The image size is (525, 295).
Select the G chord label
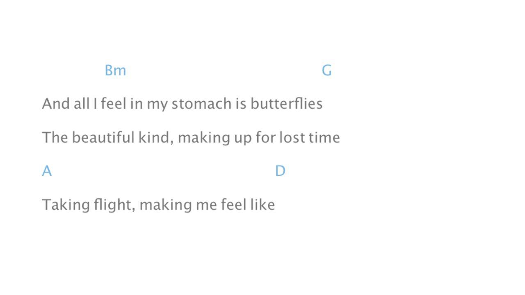(x=326, y=70)
